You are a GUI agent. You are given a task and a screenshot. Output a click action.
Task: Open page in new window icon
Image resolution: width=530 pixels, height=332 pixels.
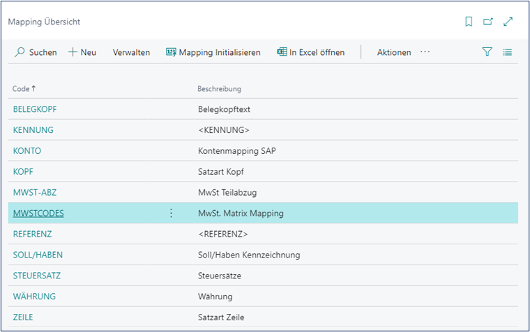(x=488, y=22)
